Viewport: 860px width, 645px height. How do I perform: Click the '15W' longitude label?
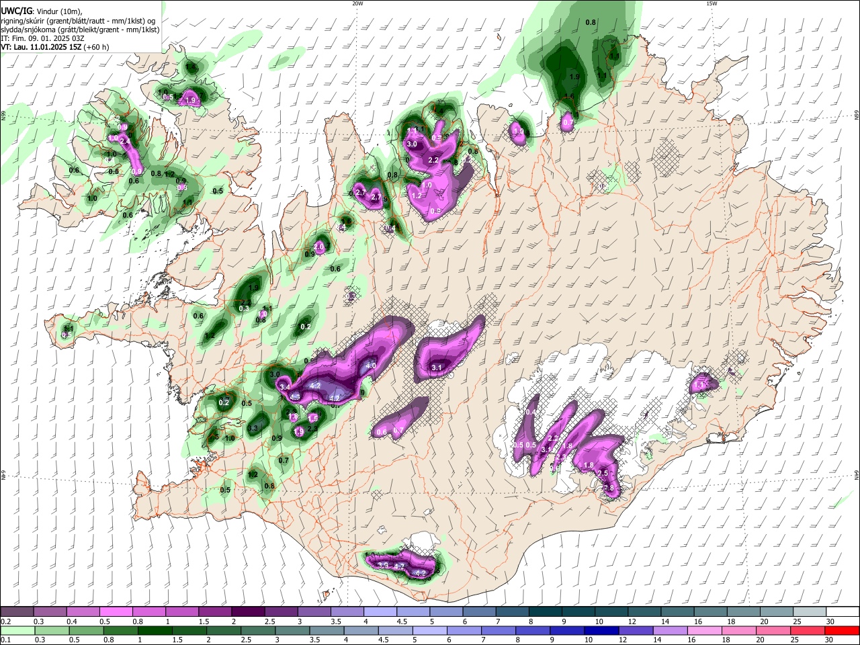[x=711, y=3]
